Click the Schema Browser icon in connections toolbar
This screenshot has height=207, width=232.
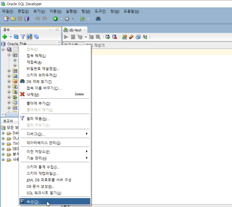30,37
